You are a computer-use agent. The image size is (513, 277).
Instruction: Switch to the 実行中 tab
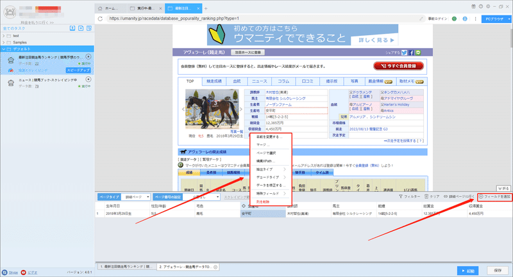pos(146,8)
